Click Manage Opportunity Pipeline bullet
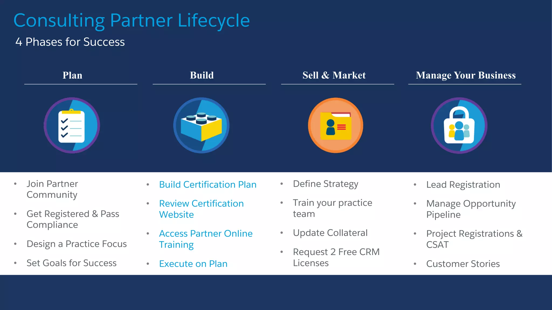Image resolution: width=552 pixels, height=310 pixels. 471,209
